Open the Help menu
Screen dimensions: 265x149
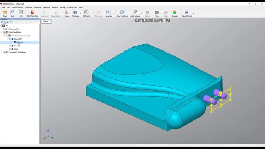coord(81,7)
